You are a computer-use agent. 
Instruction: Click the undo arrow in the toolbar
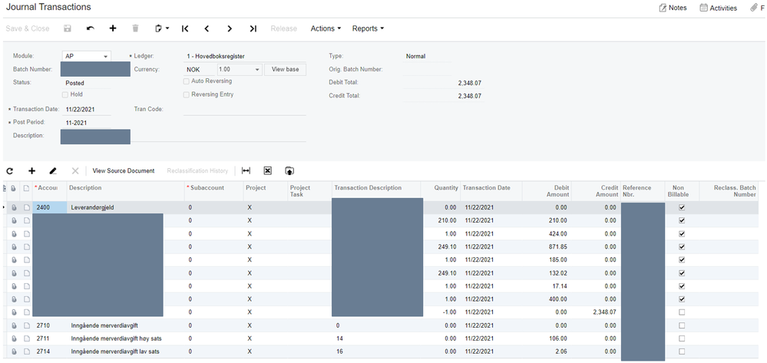[x=90, y=28]
